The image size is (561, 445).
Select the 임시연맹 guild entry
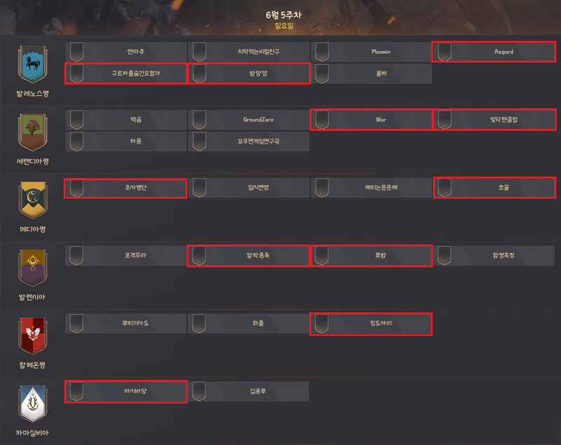[x=249, y=188]
